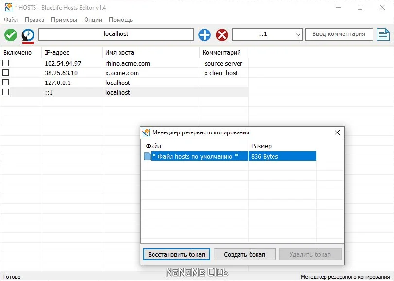Click backup manager dialog title icon
394x281 pixels.
(146, 132)
